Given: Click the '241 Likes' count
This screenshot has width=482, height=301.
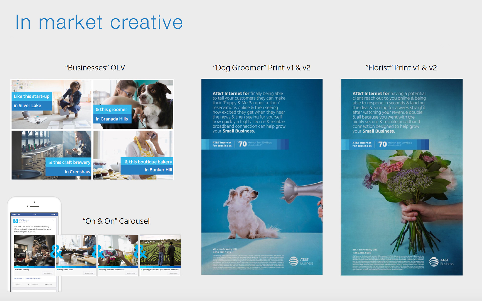Looking at the screenshot, I should [x=18, y=279].
